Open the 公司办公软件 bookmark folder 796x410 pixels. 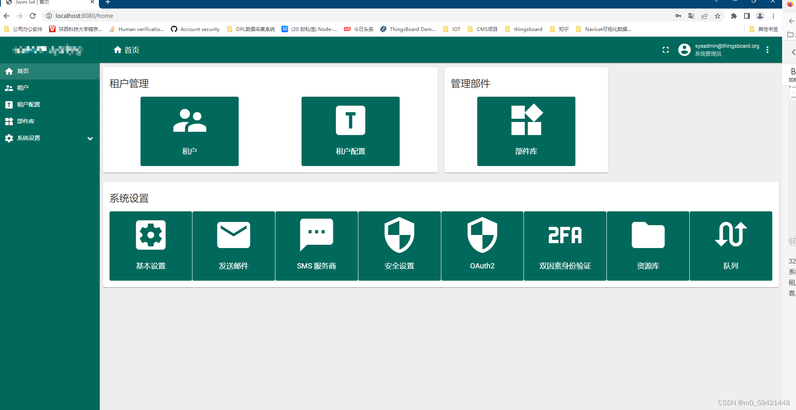(23, 29)
